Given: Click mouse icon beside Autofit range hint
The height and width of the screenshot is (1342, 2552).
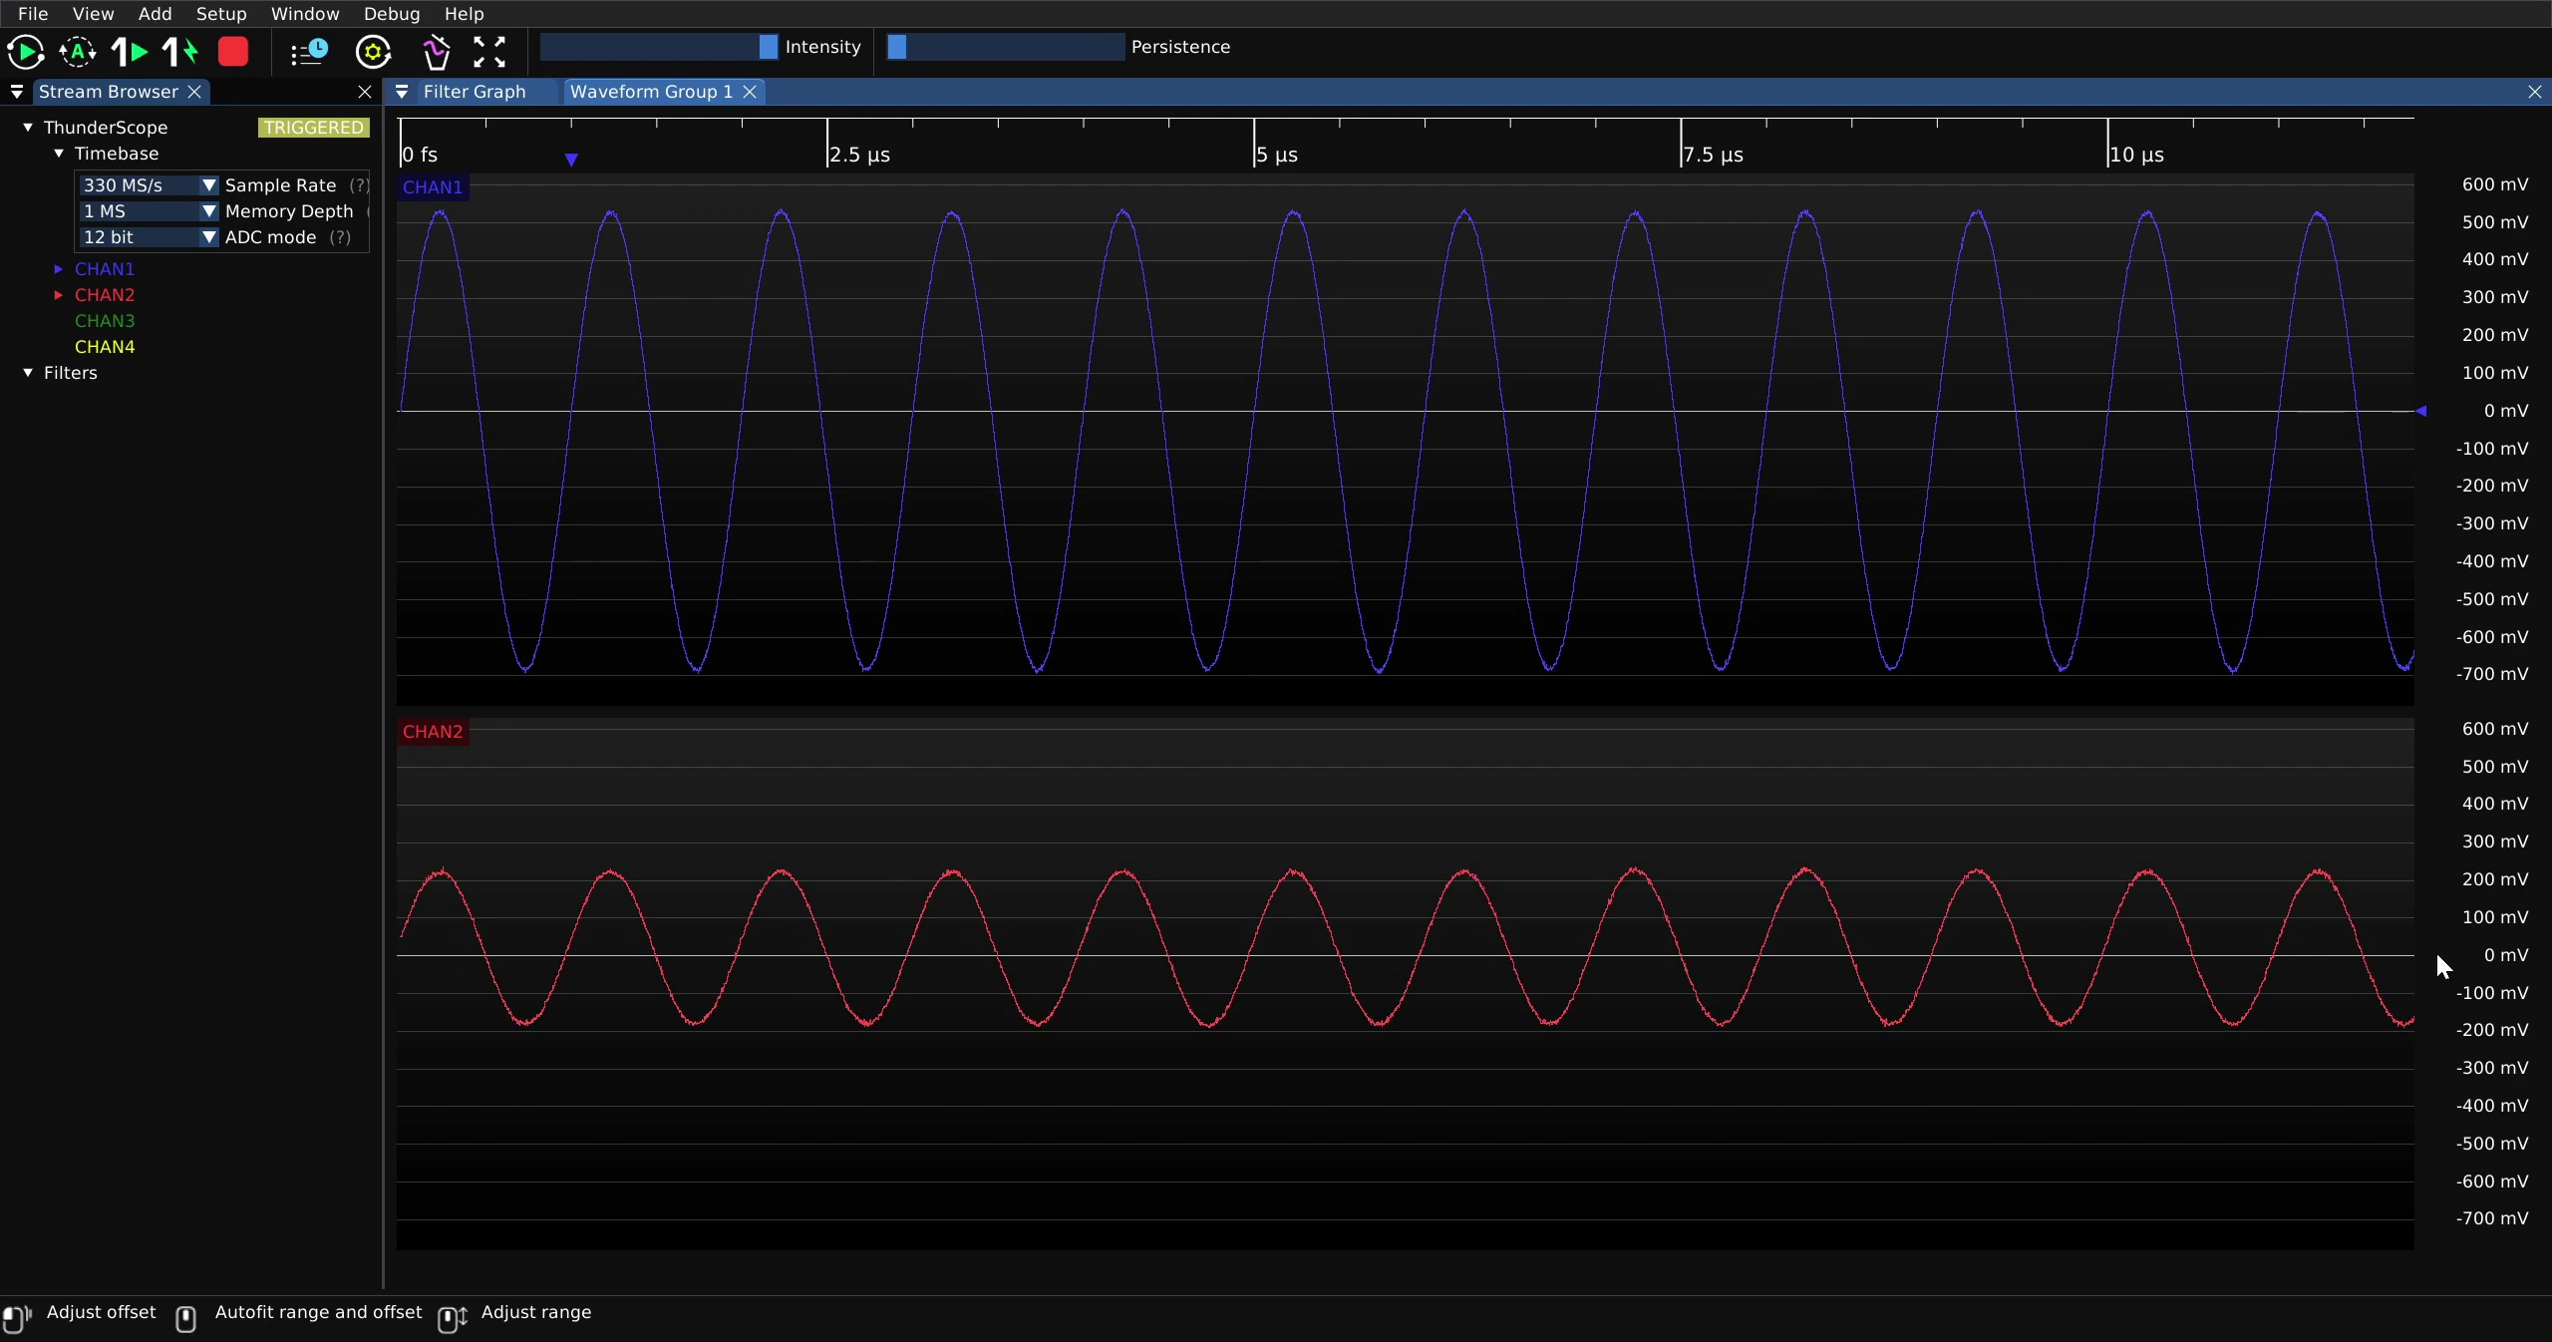Looking at the screenshot, I should coord(185,1318).
